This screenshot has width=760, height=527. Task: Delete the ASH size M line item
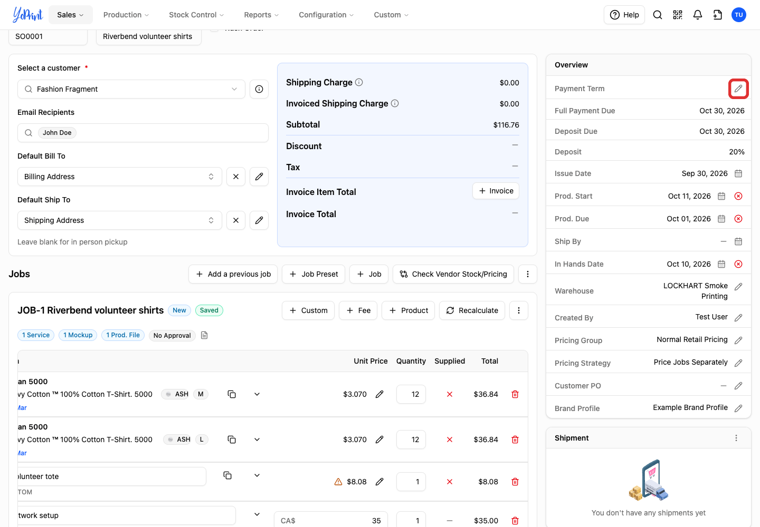(515, 394)
